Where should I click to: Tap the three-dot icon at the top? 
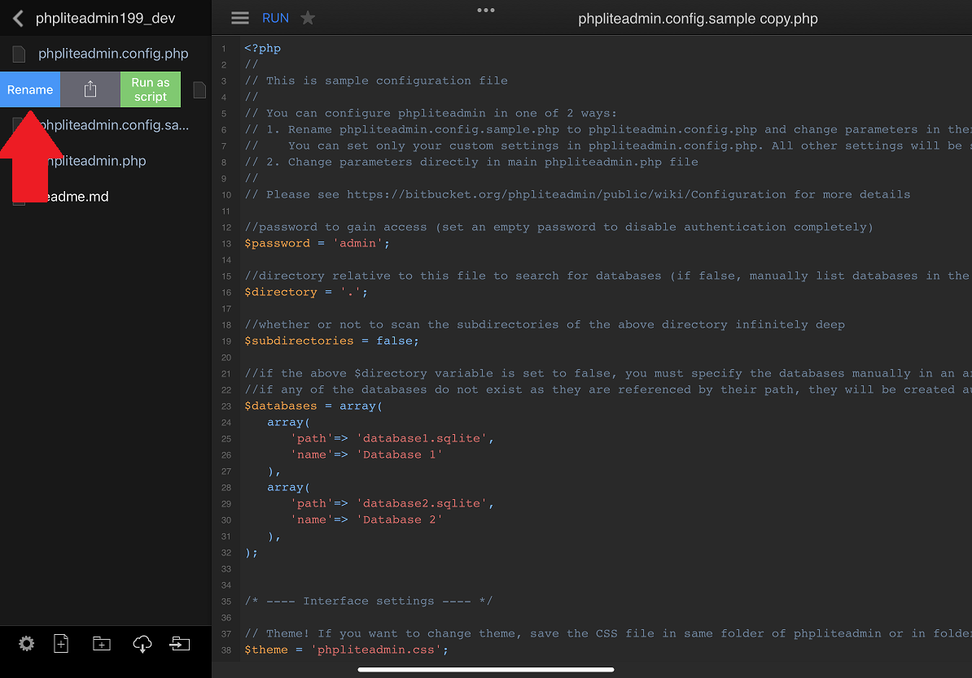click(x=486, y=10)
